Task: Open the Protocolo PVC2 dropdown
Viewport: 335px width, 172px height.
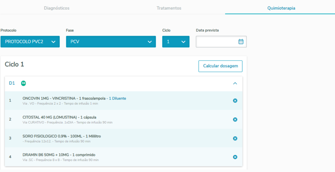Action: coord(30,42)
